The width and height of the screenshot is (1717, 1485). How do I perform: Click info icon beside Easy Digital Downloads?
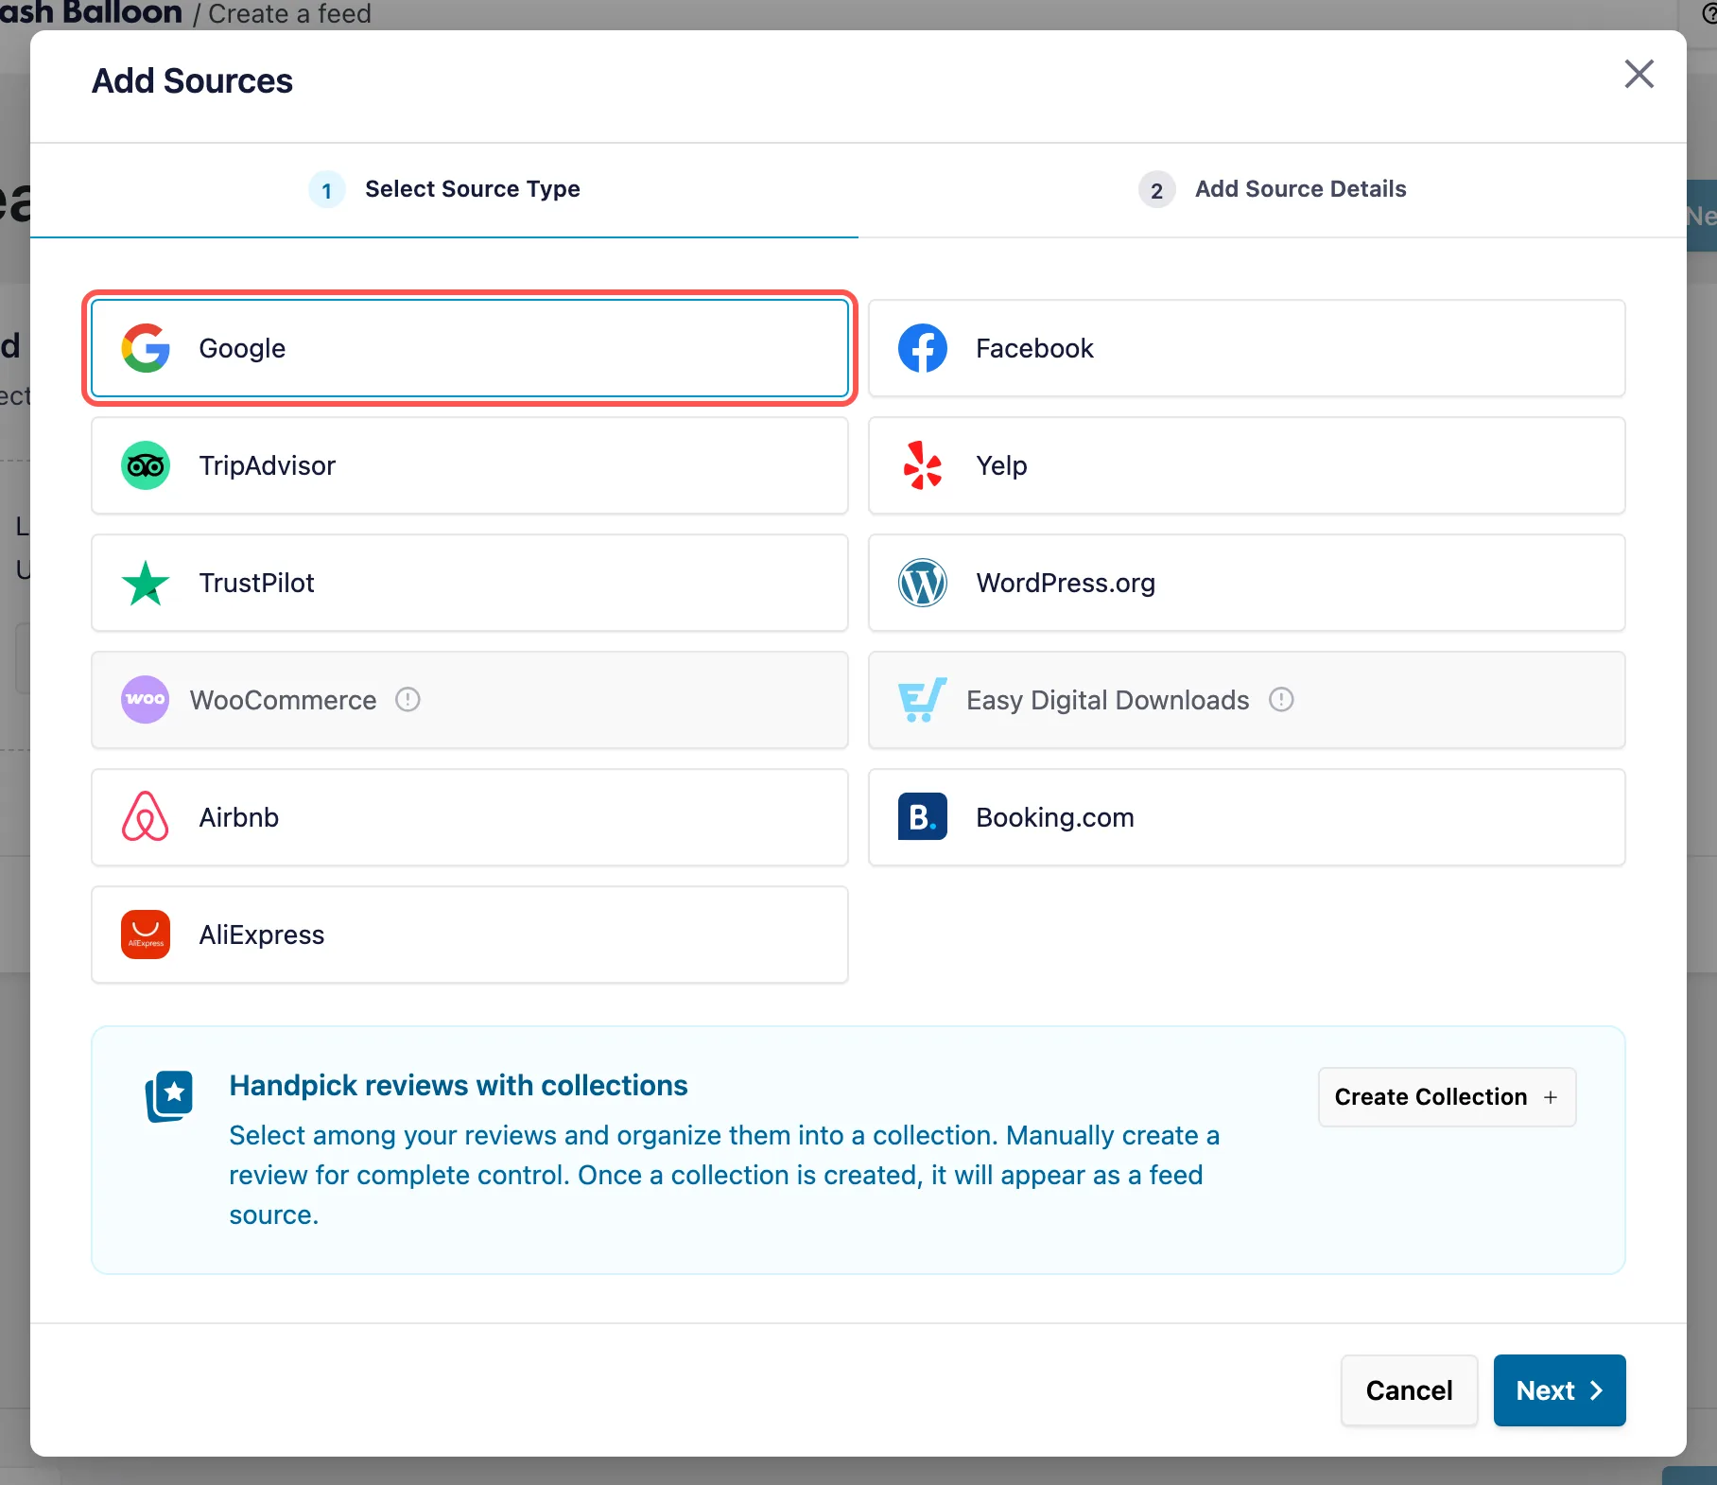[1281, 700]
